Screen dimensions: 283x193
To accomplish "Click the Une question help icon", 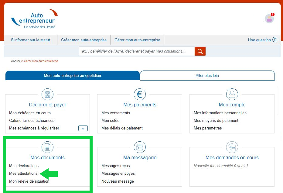I will [x=274, y=40].
